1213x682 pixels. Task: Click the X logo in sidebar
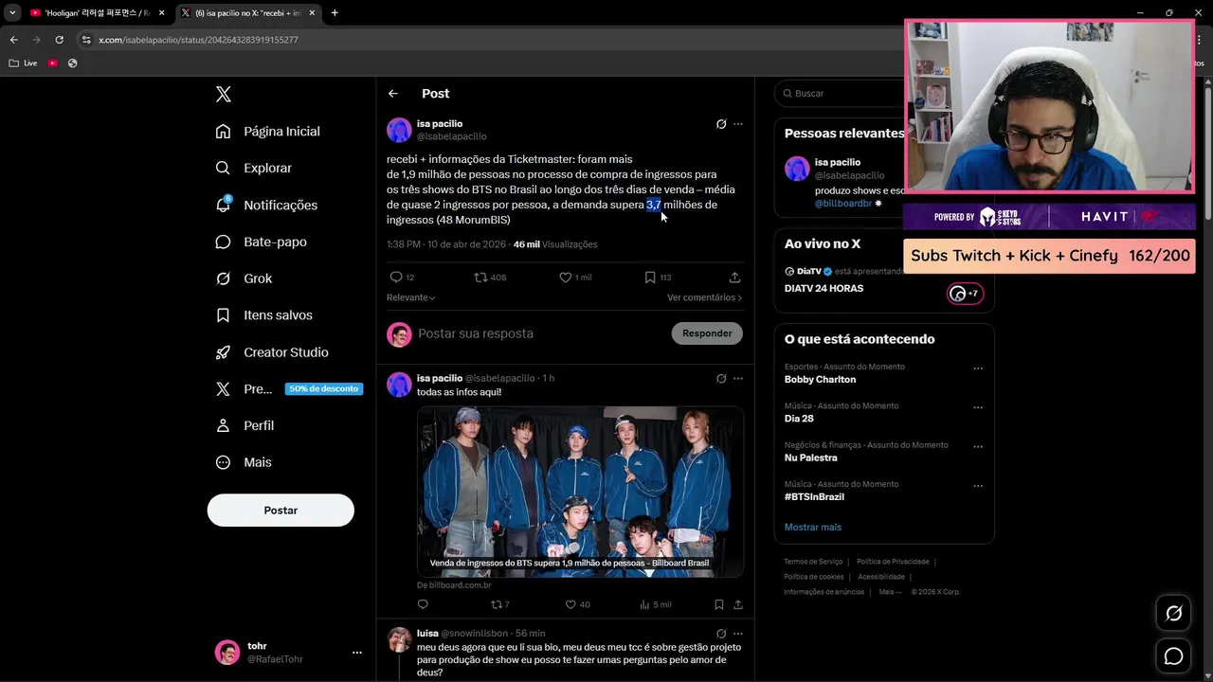tap(223, 94)
